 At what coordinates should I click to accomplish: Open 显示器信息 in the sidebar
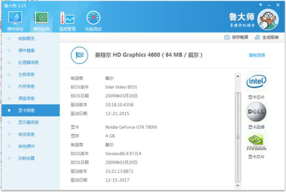31,122
